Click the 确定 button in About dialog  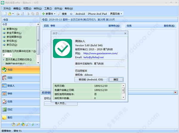click(116, 80)
